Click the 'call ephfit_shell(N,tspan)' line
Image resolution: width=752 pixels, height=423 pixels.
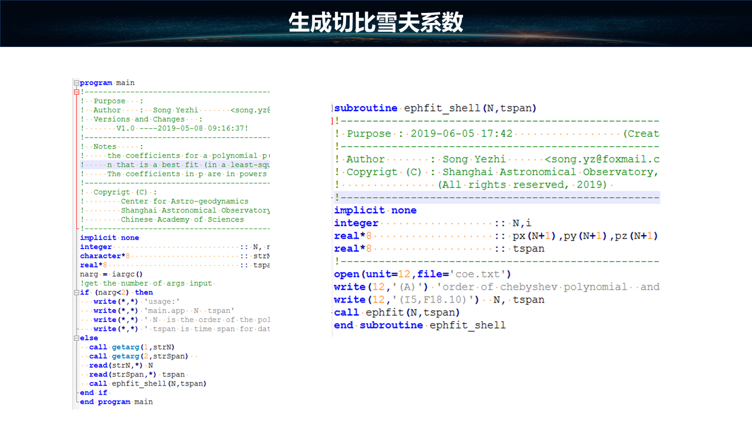coord(147,384)
